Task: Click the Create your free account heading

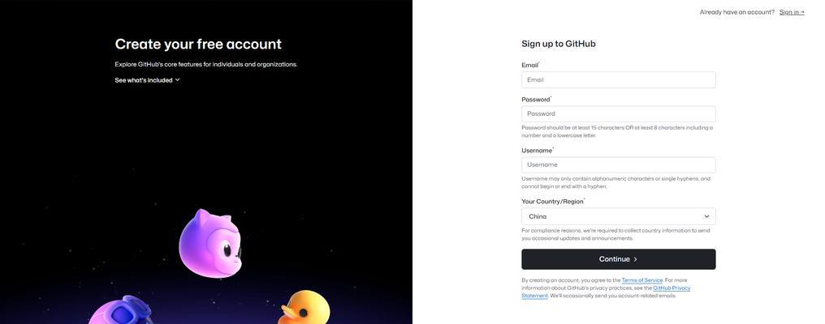Action: click(198, 44)
